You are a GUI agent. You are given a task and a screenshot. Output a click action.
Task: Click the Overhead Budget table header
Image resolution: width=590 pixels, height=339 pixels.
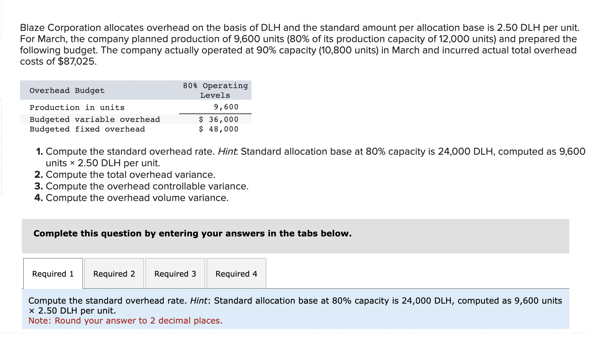[67, 90]
